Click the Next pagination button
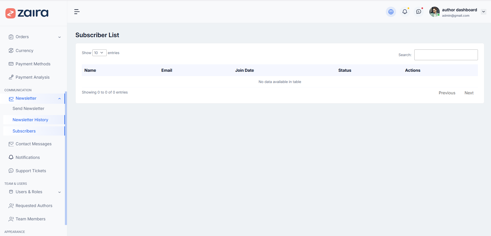The width and height of the screenshot is (491, 236). coord(469,93)
